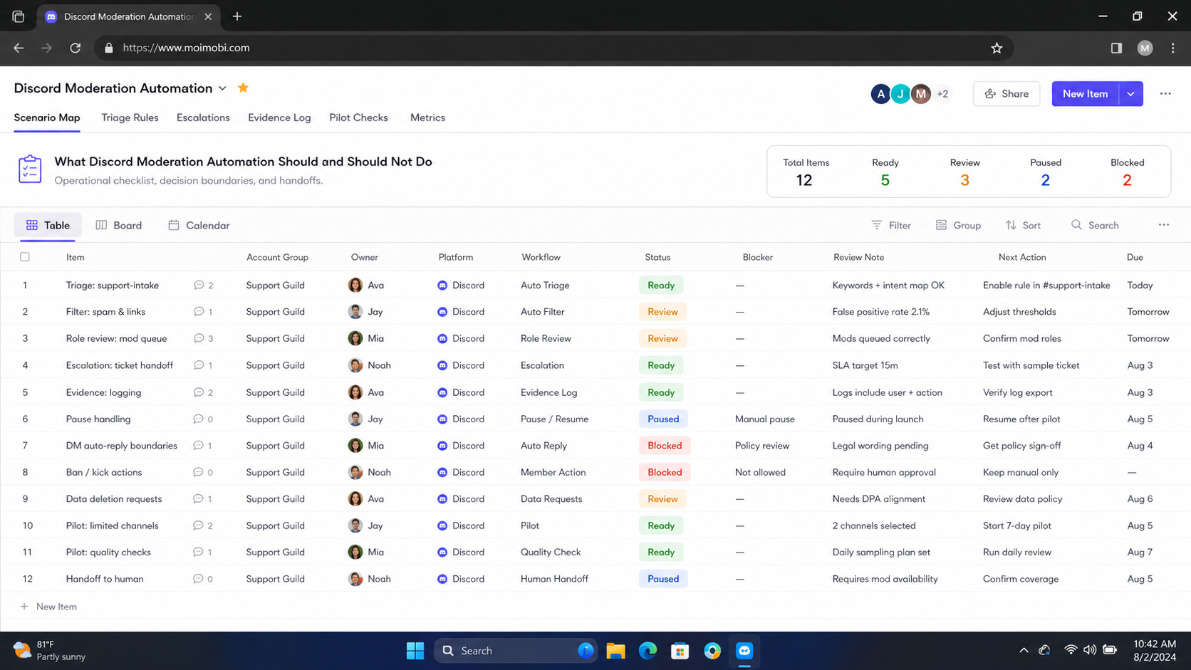The image size is (1191, 670).
Task: Switch to Board view
Action: [x=119, y=225]
